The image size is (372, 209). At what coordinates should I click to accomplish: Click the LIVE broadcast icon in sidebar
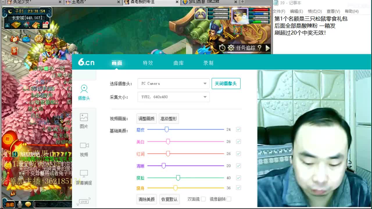pyautogui.click(x=84, y=201)
